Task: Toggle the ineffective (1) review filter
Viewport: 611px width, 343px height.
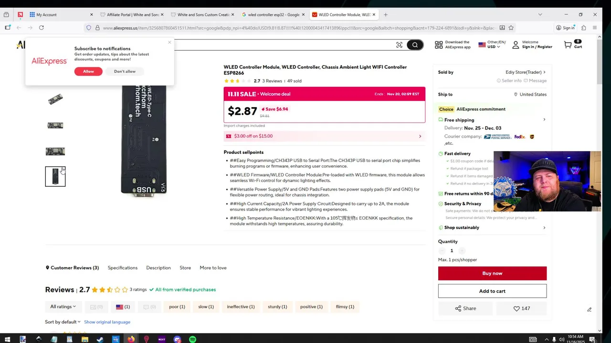Action: (241, 307)
